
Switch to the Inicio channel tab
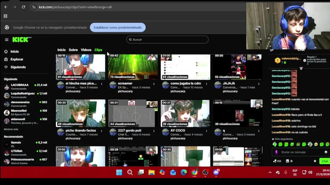(x=61, y=50)
